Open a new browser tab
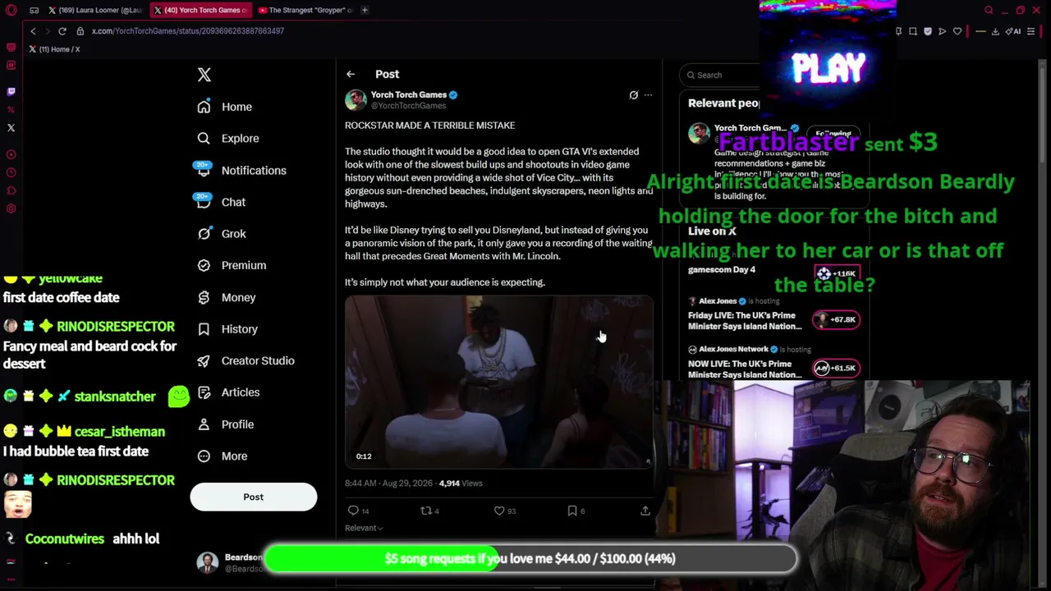This screenshot has height=591, width=1051. pyautogui.click(x=365, y=10)
